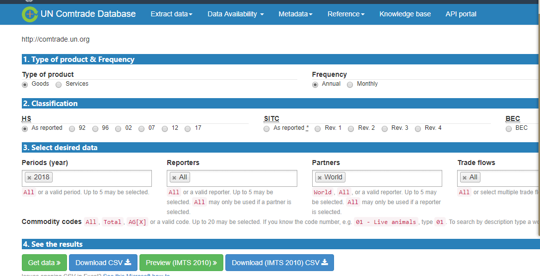Select HS 02 classification
The image size is (540, 276).
[118, 129]
